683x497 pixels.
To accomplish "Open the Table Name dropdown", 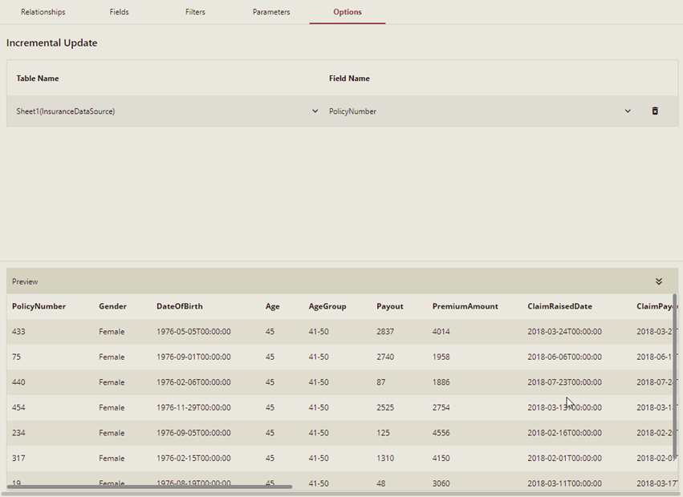I will pyautogui.click(x=315, y=111).
